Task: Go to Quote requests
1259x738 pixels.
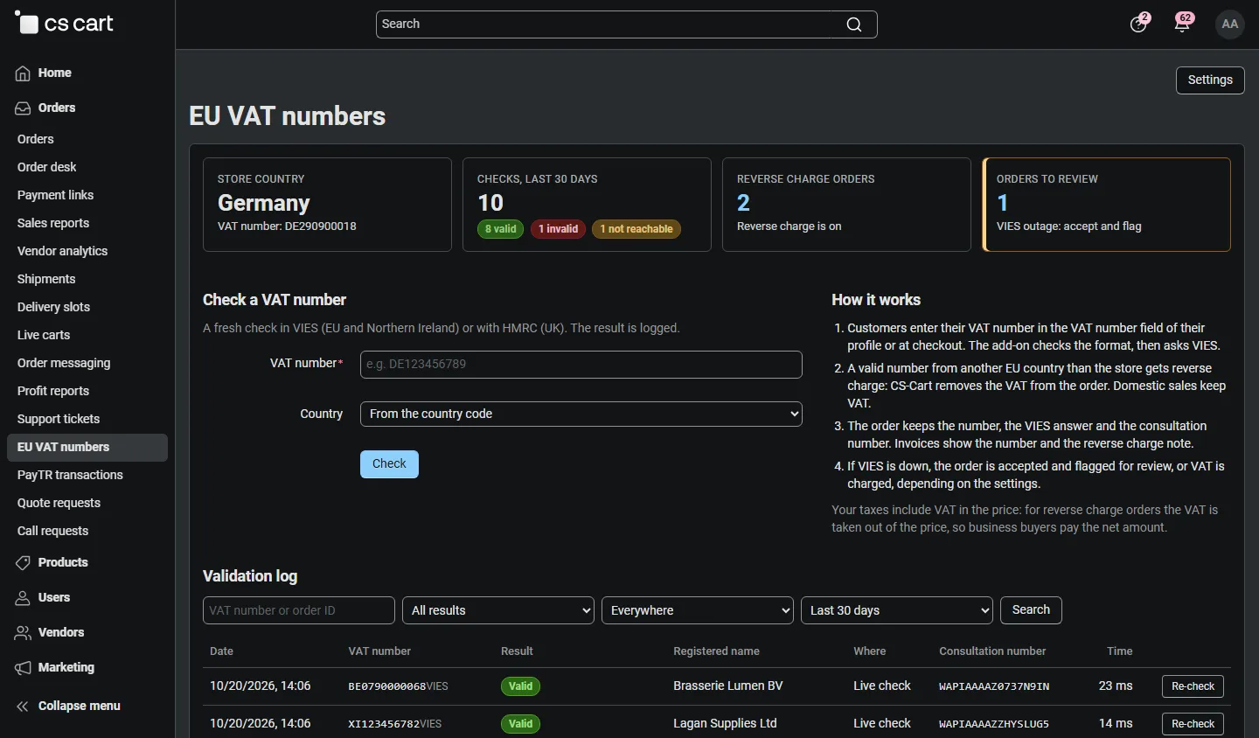Action: [59, 503]
